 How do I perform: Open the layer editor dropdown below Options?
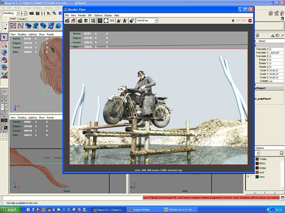point(258,153)
